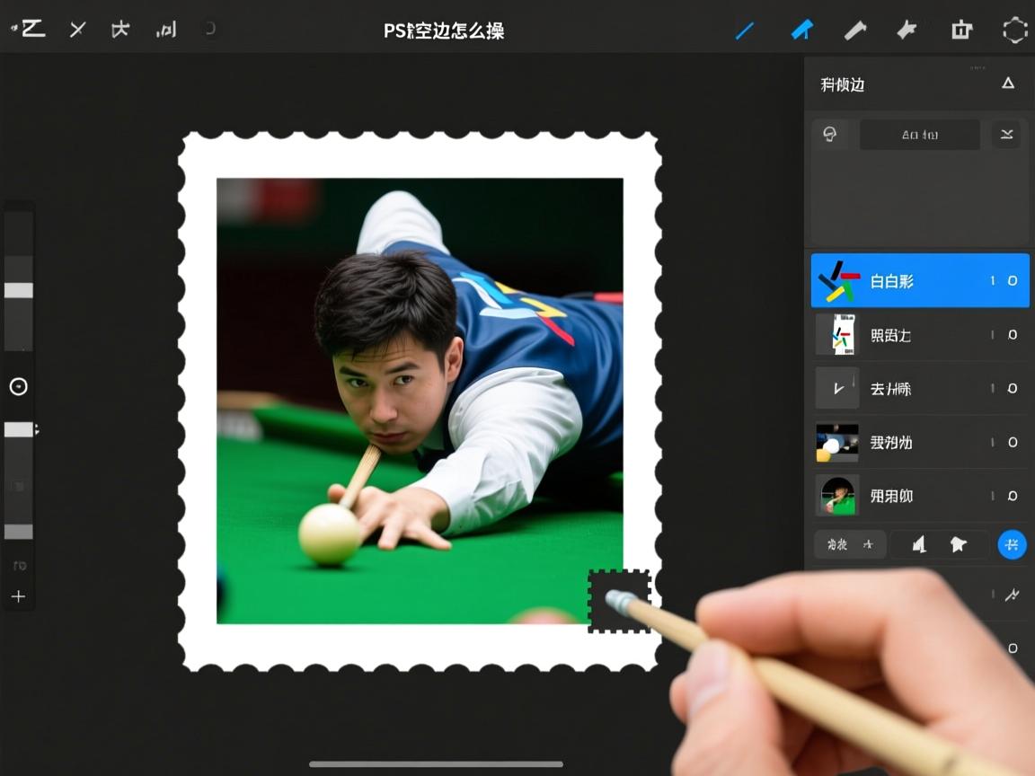Click the upper white handle on left slider
This screenshot has height=776, width=1035.
coord(19,290)
